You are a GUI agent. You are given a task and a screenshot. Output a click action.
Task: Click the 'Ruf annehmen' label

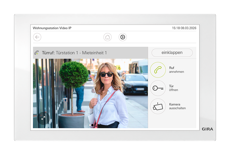coord(176,70)
